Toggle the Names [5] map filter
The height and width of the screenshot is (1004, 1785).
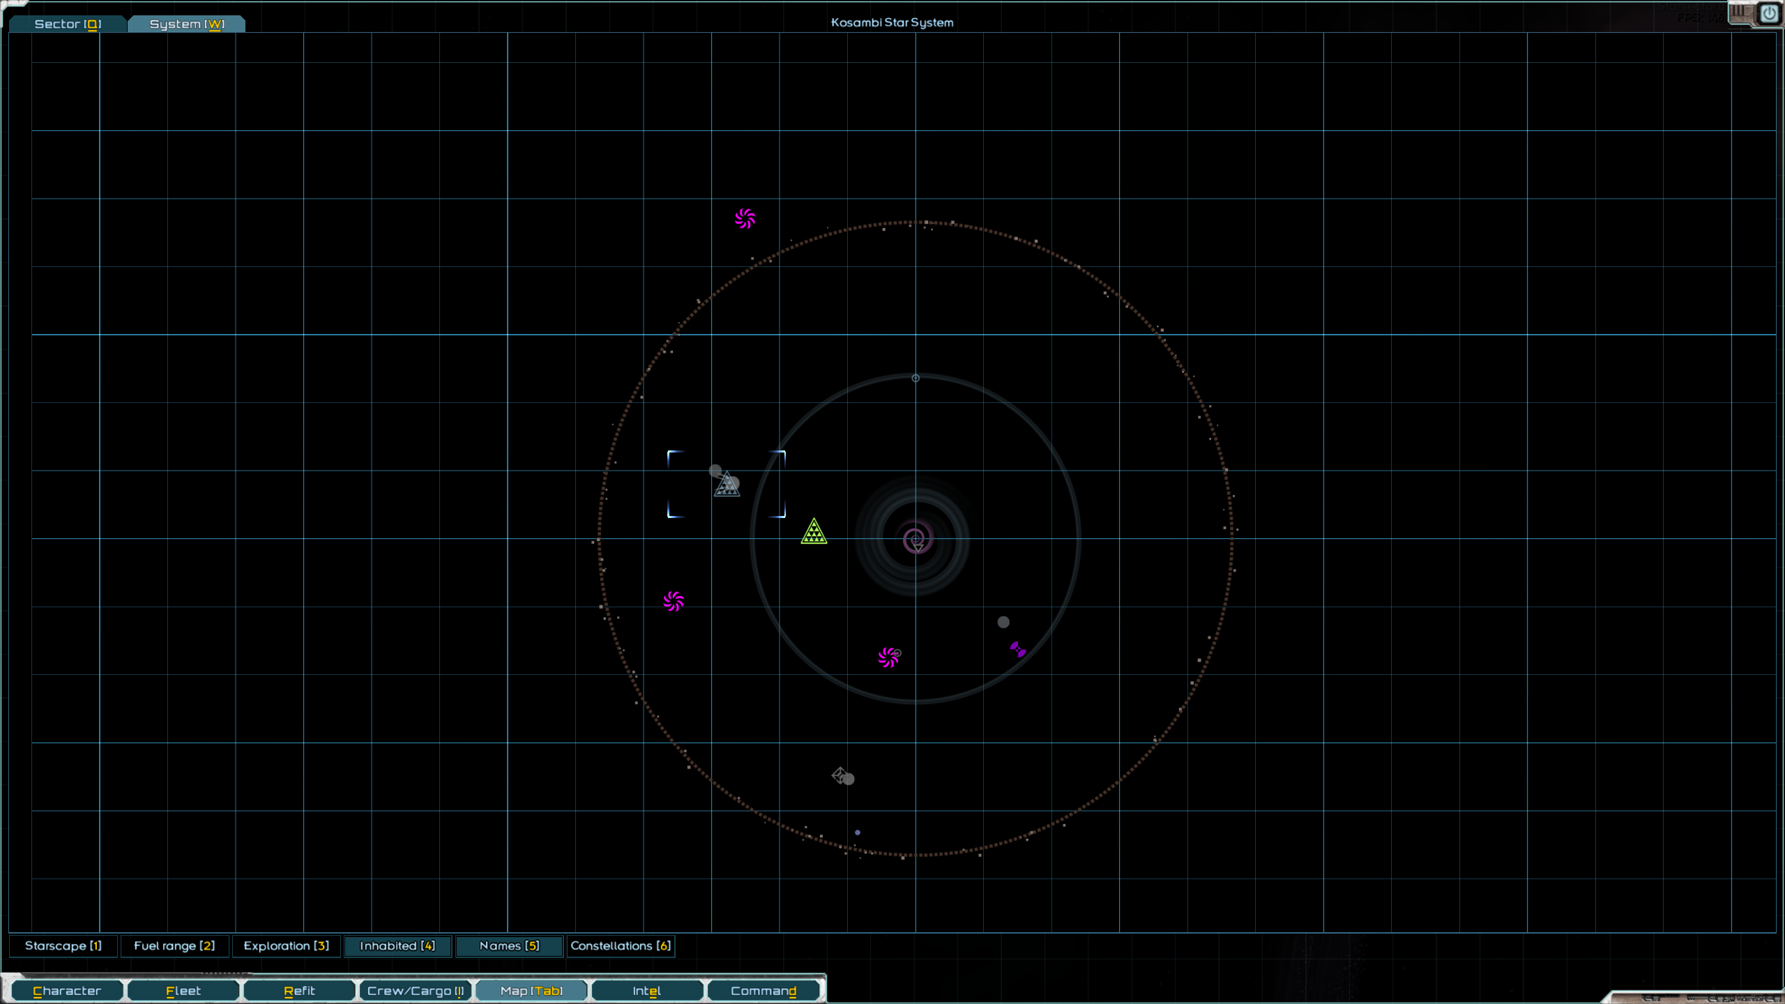509,946
